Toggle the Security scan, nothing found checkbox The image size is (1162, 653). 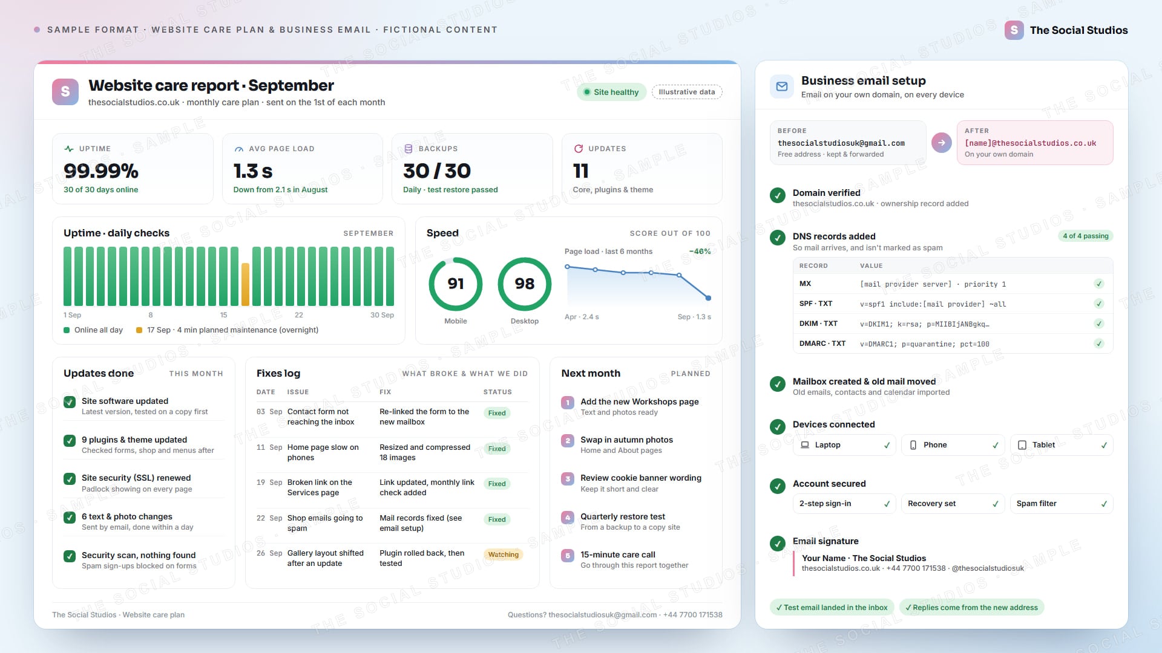pyautogui.click(x=70, y=556)
